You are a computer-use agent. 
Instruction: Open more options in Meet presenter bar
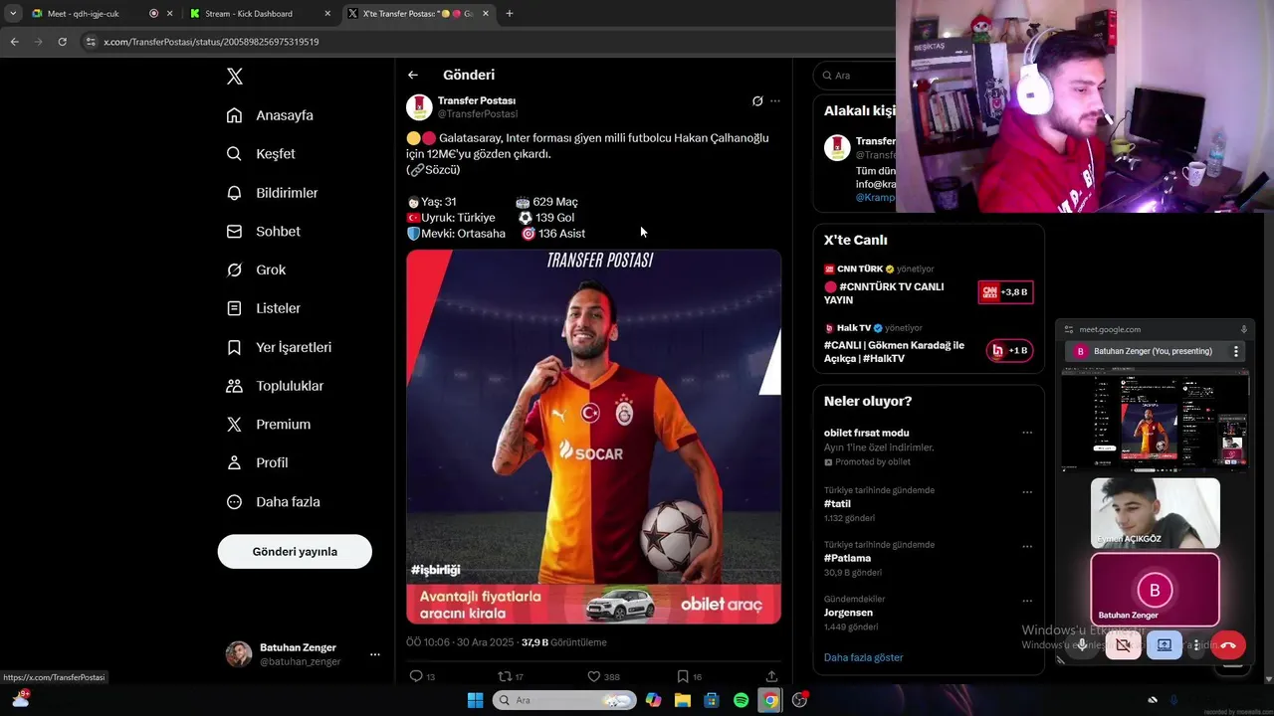click(x=1236, y=351)
